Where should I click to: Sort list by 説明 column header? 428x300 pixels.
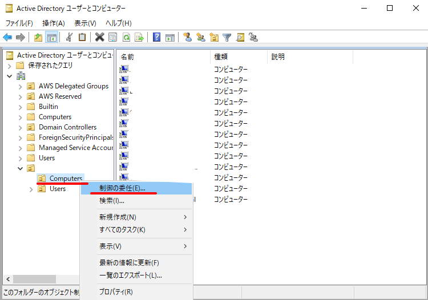coord(310,56)
